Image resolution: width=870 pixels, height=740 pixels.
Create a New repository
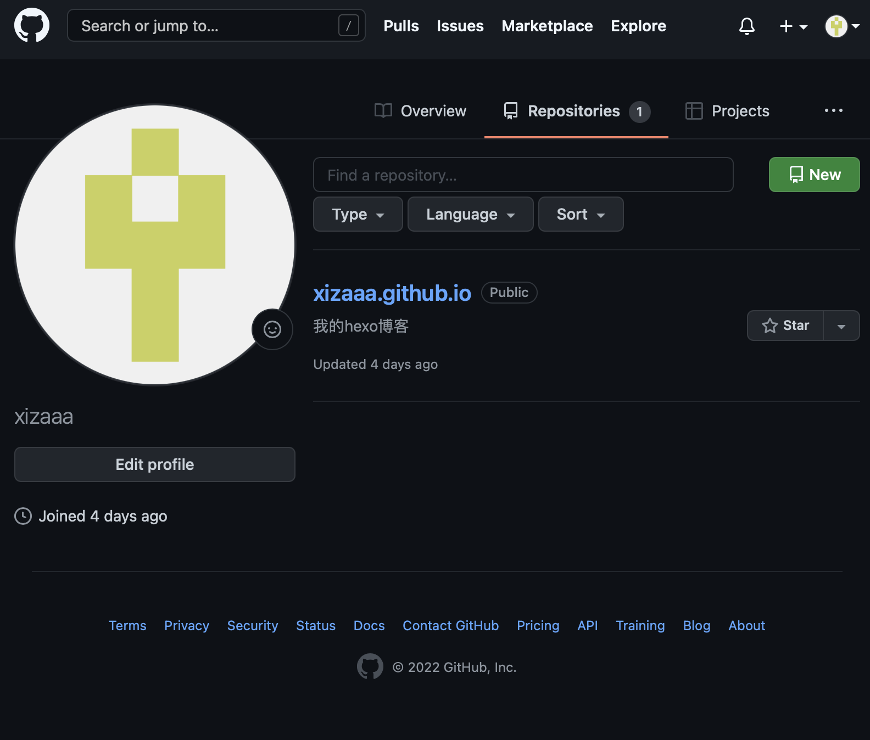[815, 175]
